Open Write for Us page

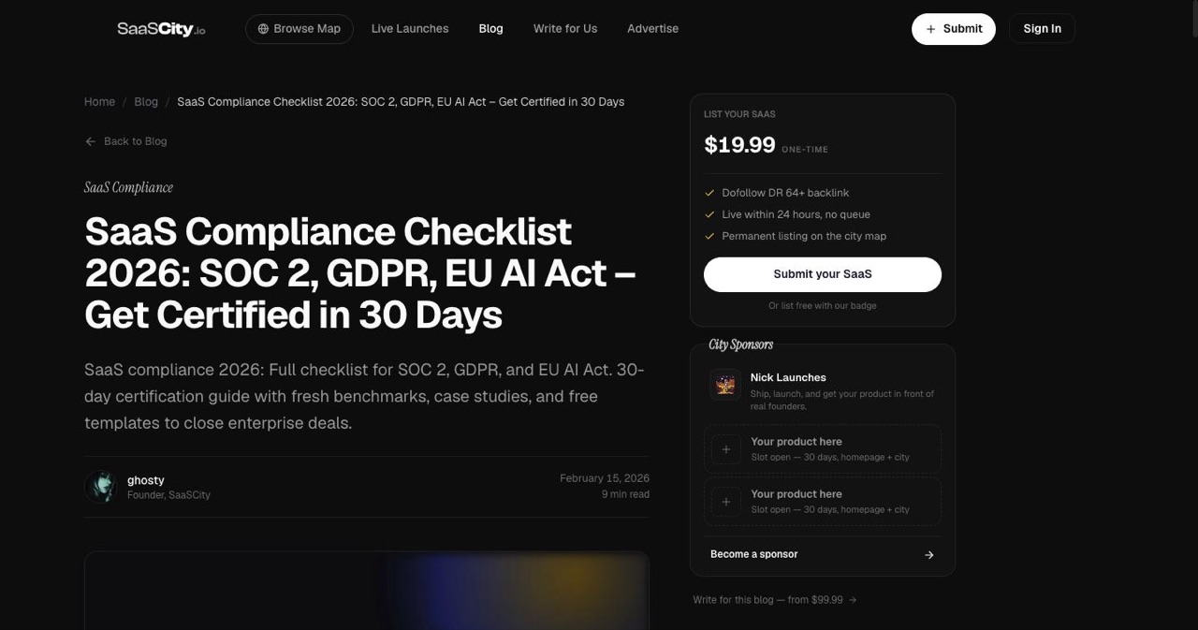(565, 29)
